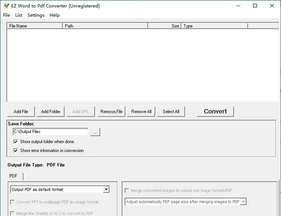Minimize the converter window
Image resolution: width=281 pixels, height=216 pixels.
point(238,6)
